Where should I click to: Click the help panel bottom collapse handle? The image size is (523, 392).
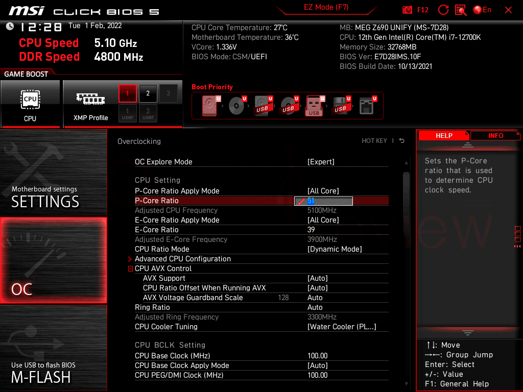pyautogui.click(x=467, y=333)
